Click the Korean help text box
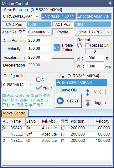This screenshot has width=114, height=168. 27,100
